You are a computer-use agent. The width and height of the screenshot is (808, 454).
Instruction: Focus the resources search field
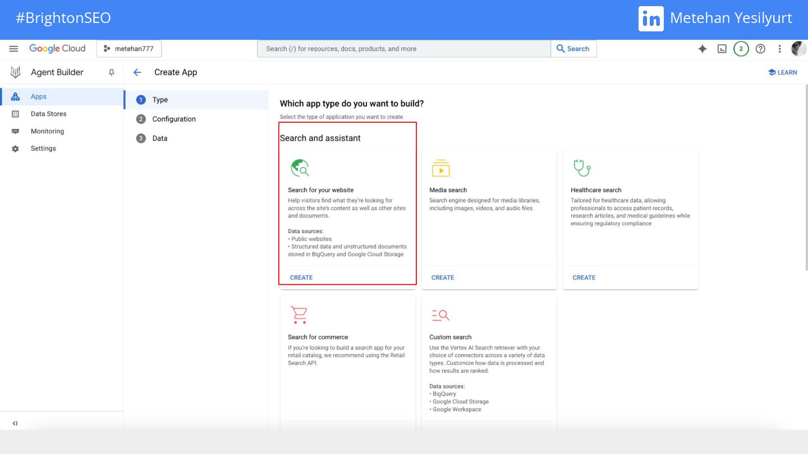(404, 49)
